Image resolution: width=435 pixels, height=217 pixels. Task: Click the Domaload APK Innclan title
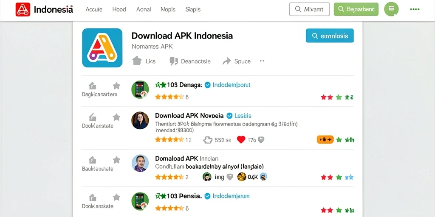tap(186, 159)
